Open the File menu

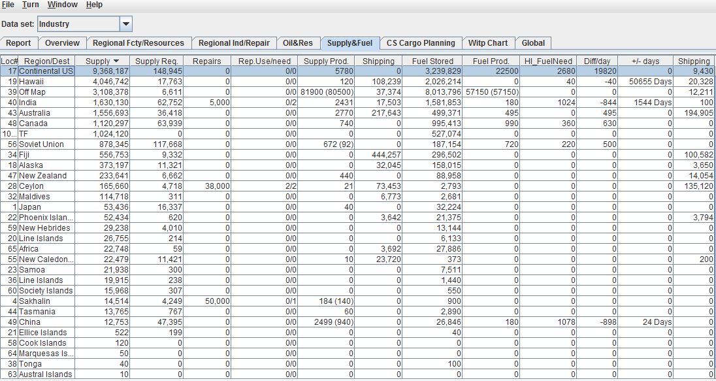8,5
